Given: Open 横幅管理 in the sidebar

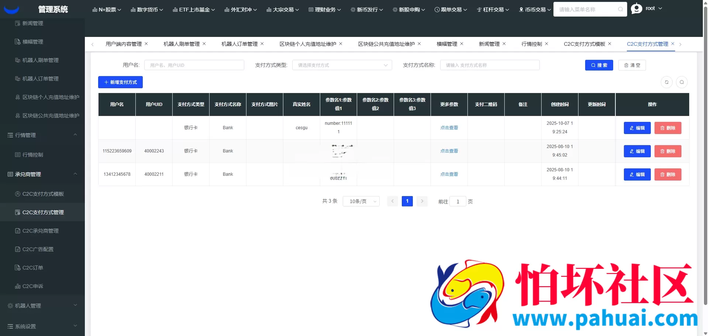Looking at the screenshot, I should [42, 42].
